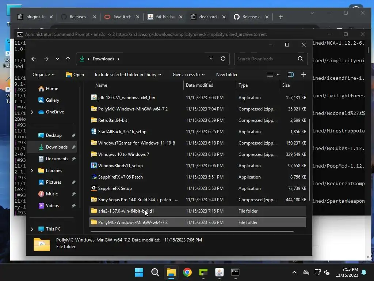Open Include selected folder in library menu
This screenshot has height=281, width=374.
128,75
